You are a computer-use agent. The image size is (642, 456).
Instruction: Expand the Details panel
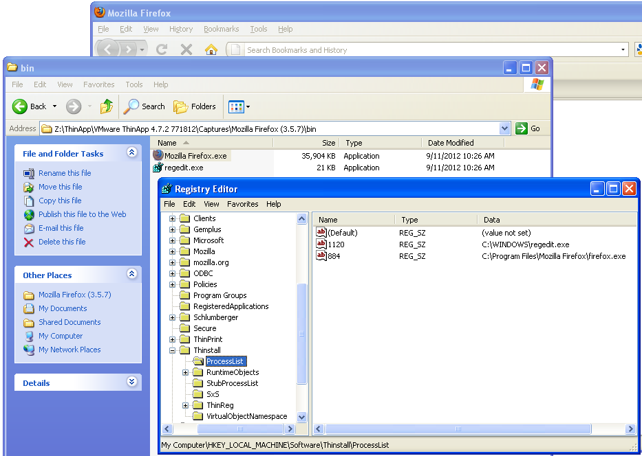[132, 383]
